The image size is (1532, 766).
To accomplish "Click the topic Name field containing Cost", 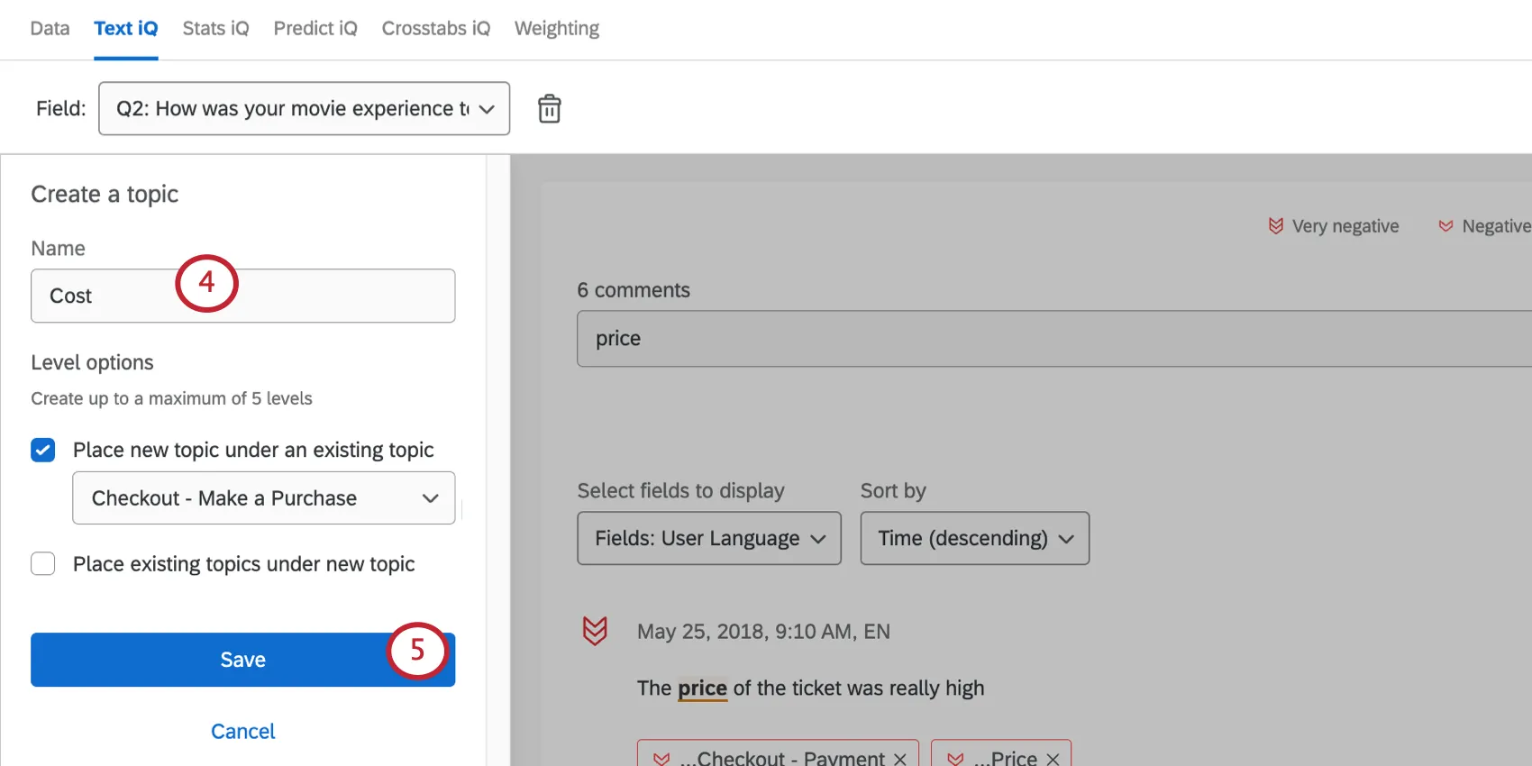I will (135, 296).
